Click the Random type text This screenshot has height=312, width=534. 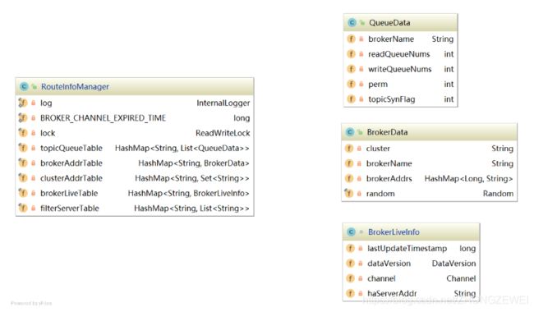498,193
